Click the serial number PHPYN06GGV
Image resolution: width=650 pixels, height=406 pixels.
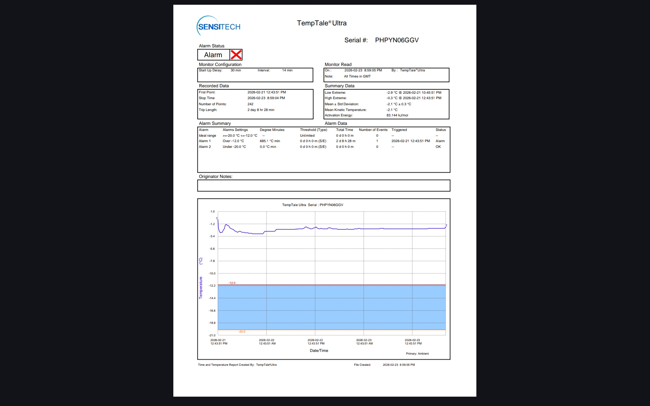[x=396, y=40]
